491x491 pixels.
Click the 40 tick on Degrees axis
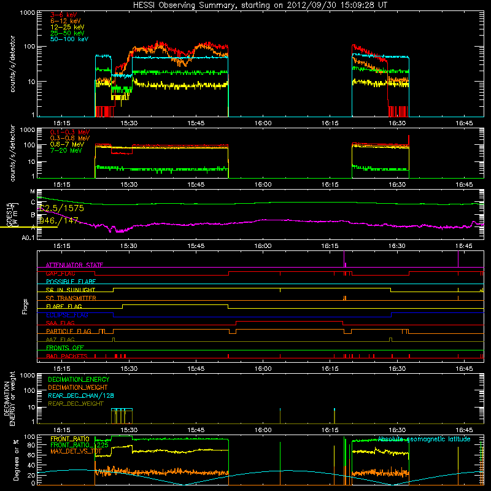click(31, 465)
